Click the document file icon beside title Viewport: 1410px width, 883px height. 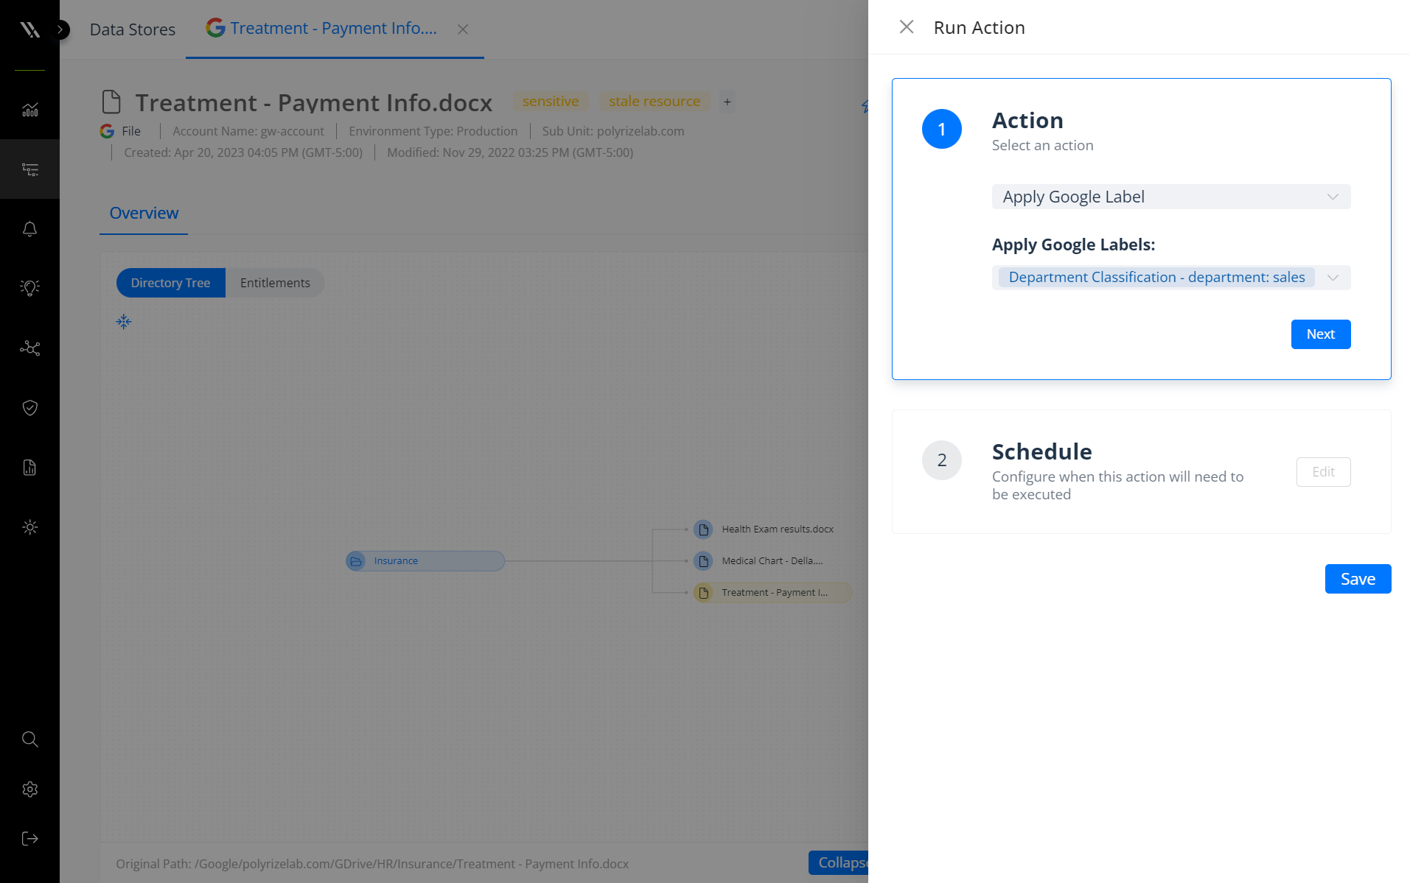pyautogui.click(x=111, y=102)
